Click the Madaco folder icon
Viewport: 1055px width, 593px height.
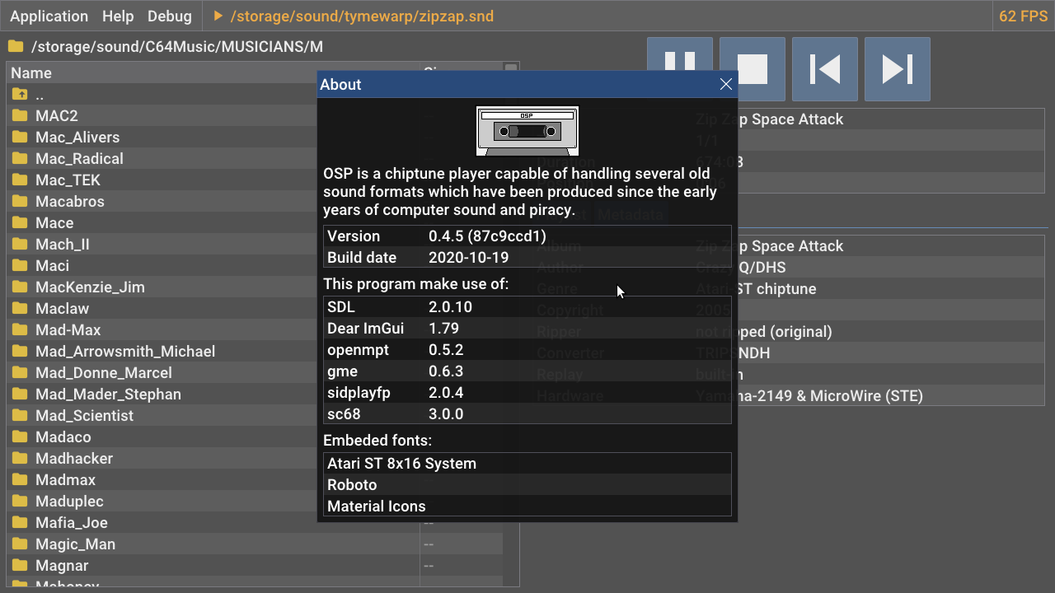(x=20, y=437)
